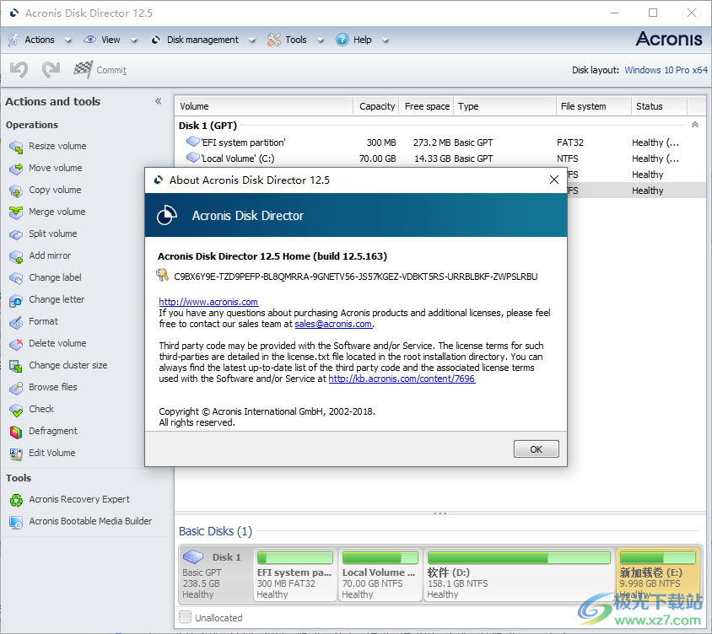
Task: Open the Disk management menu
Action: click(202, 40)
